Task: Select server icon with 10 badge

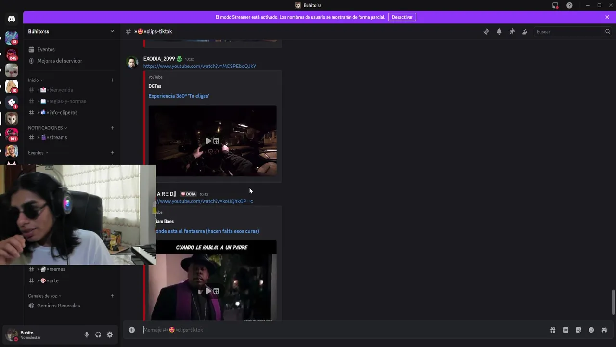Action: point(12,86)
